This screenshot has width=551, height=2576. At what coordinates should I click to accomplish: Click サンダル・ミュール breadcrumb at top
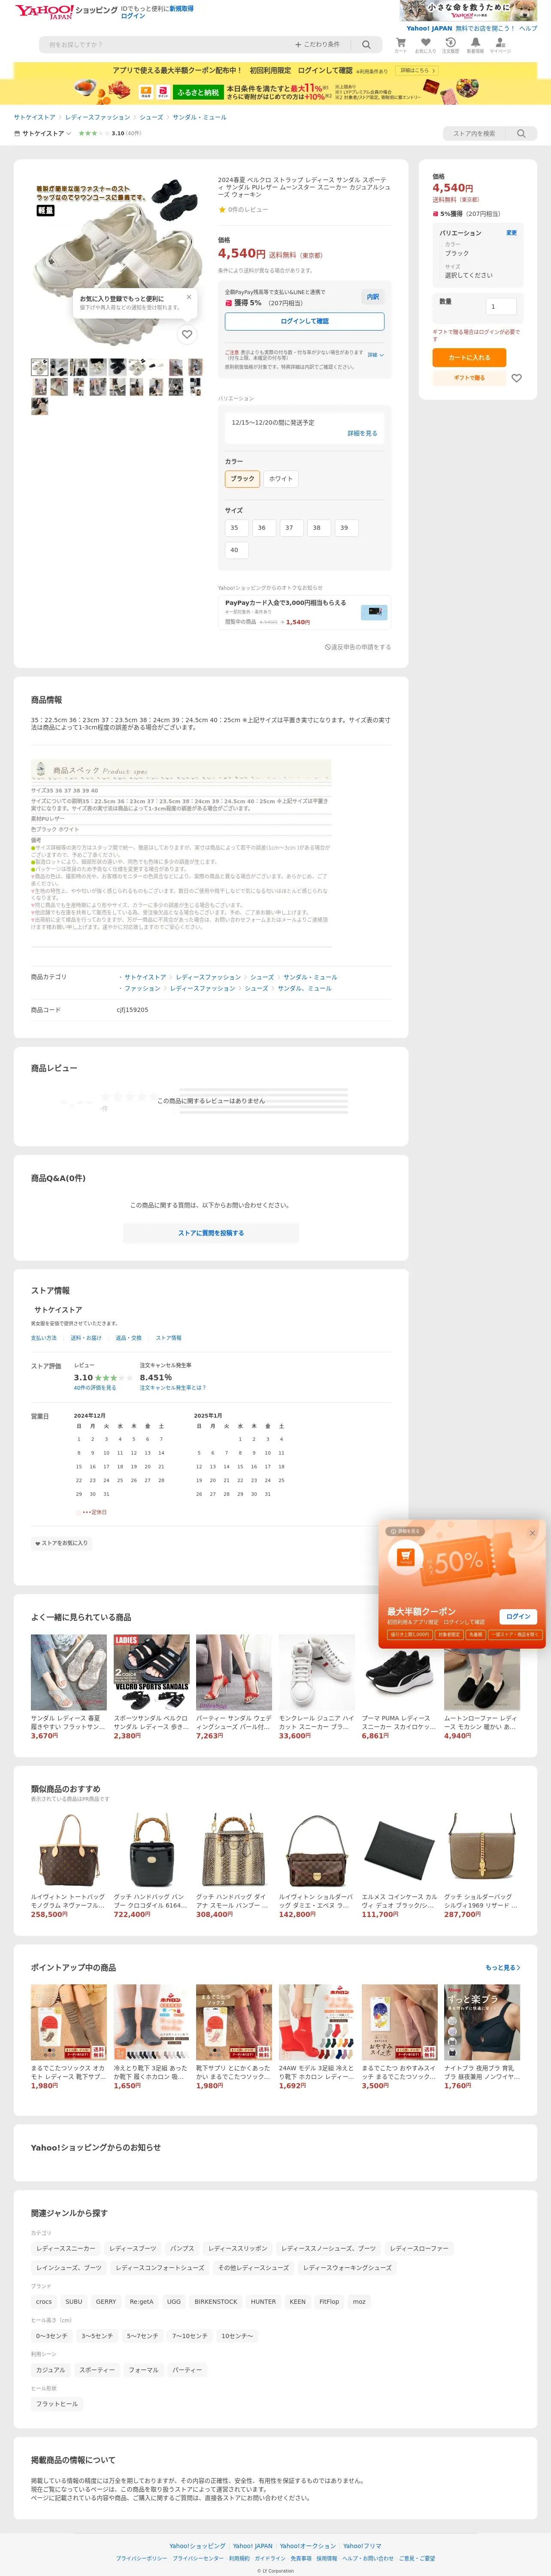pos(199,117)
